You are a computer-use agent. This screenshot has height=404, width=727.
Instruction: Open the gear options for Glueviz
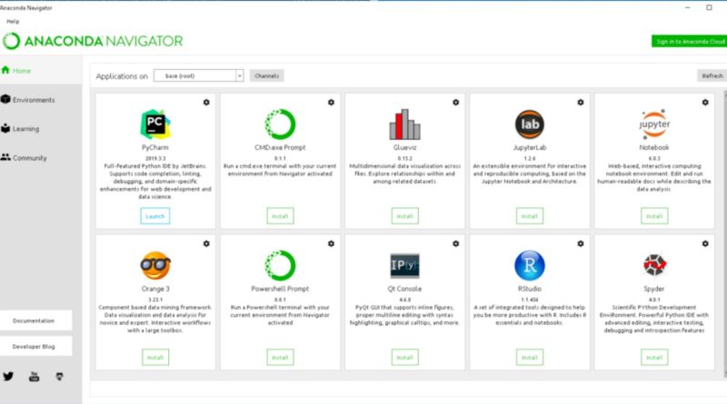tap(456, 103)
